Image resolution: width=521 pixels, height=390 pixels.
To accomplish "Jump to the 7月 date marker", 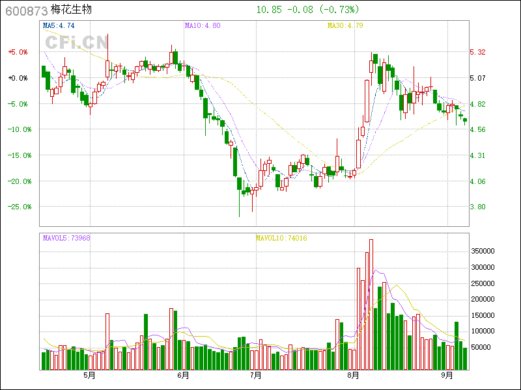I will pos(256,376).
